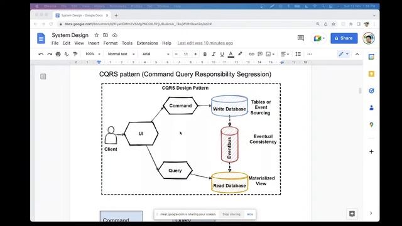Open the File menu

click(55, 43)
